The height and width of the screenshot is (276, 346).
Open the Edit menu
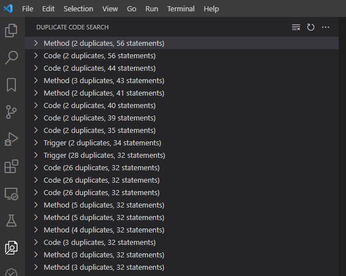pyautogui.click(x=48, y=9)
